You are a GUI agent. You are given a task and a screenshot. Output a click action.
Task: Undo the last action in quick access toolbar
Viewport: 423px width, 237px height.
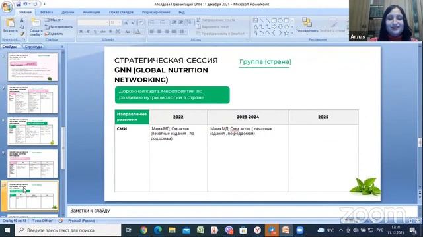coord(25,4)
